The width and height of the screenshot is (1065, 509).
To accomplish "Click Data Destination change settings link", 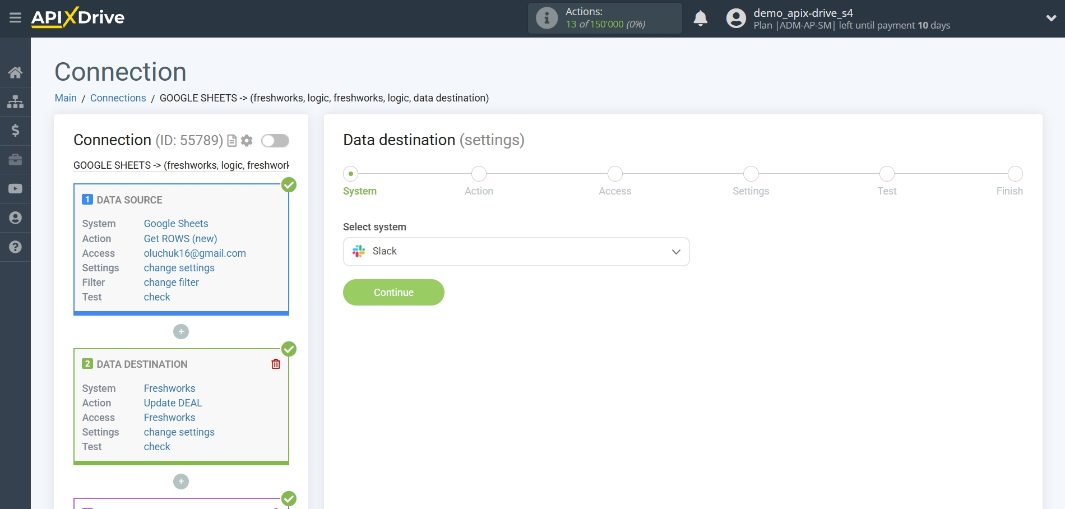I will click(x=179, y=432).
